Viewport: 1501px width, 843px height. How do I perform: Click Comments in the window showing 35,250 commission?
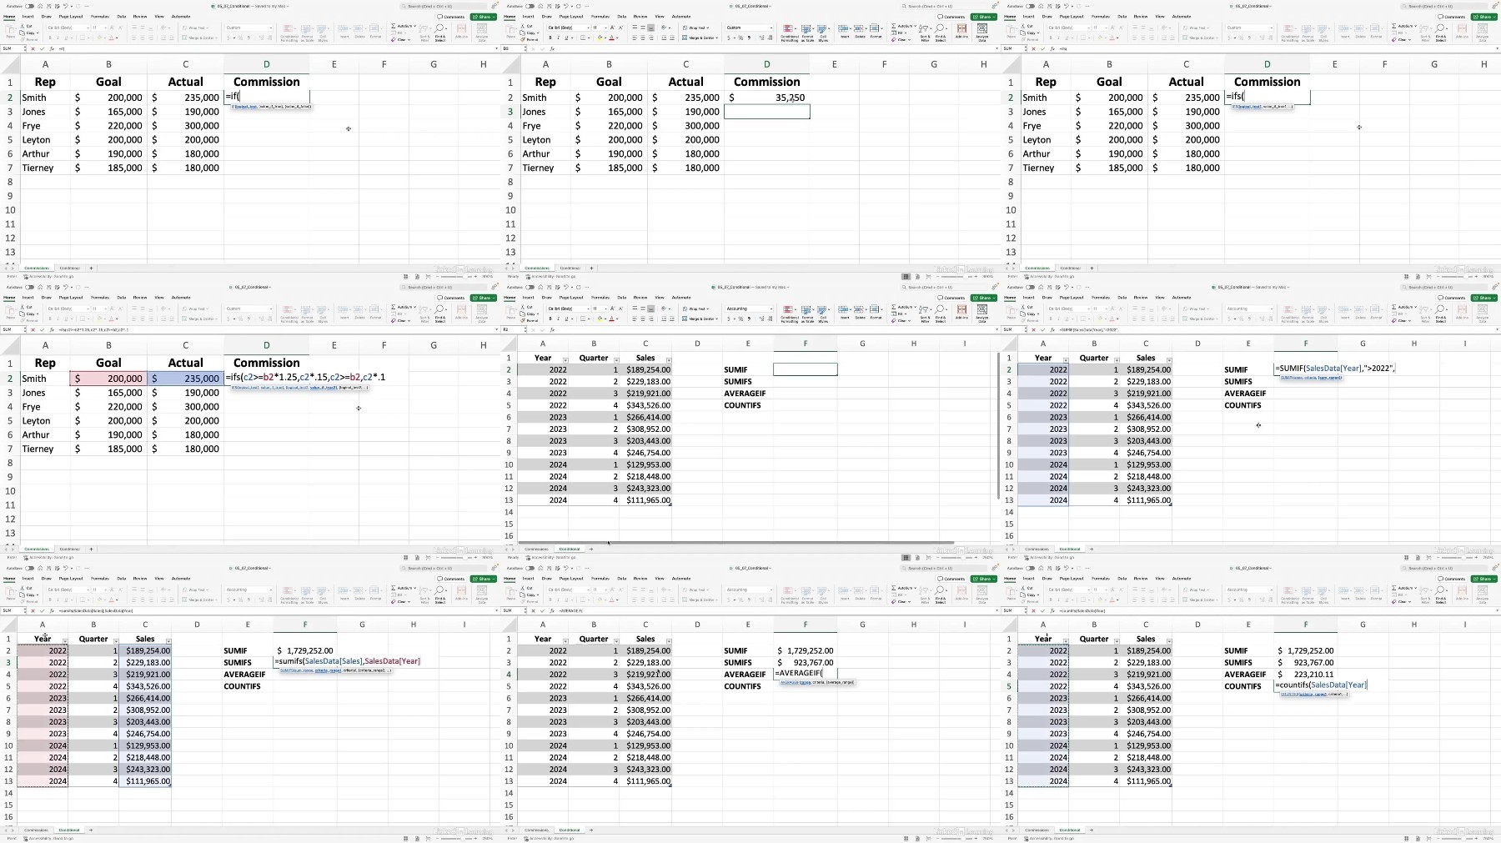(x=952, y=17)
